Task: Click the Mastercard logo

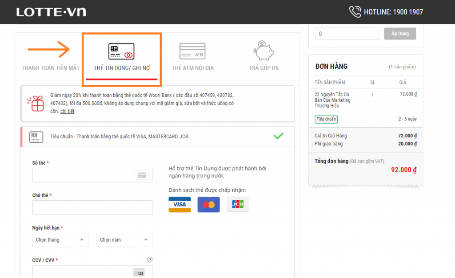Action: click(x=208, y=204)
